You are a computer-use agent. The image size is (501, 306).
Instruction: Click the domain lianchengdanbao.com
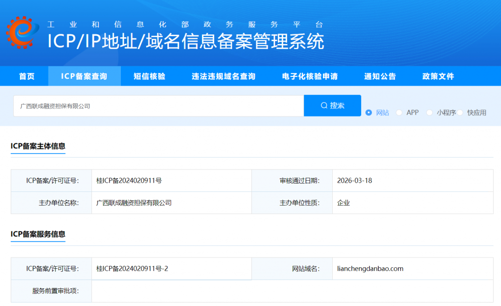[370, 269]
